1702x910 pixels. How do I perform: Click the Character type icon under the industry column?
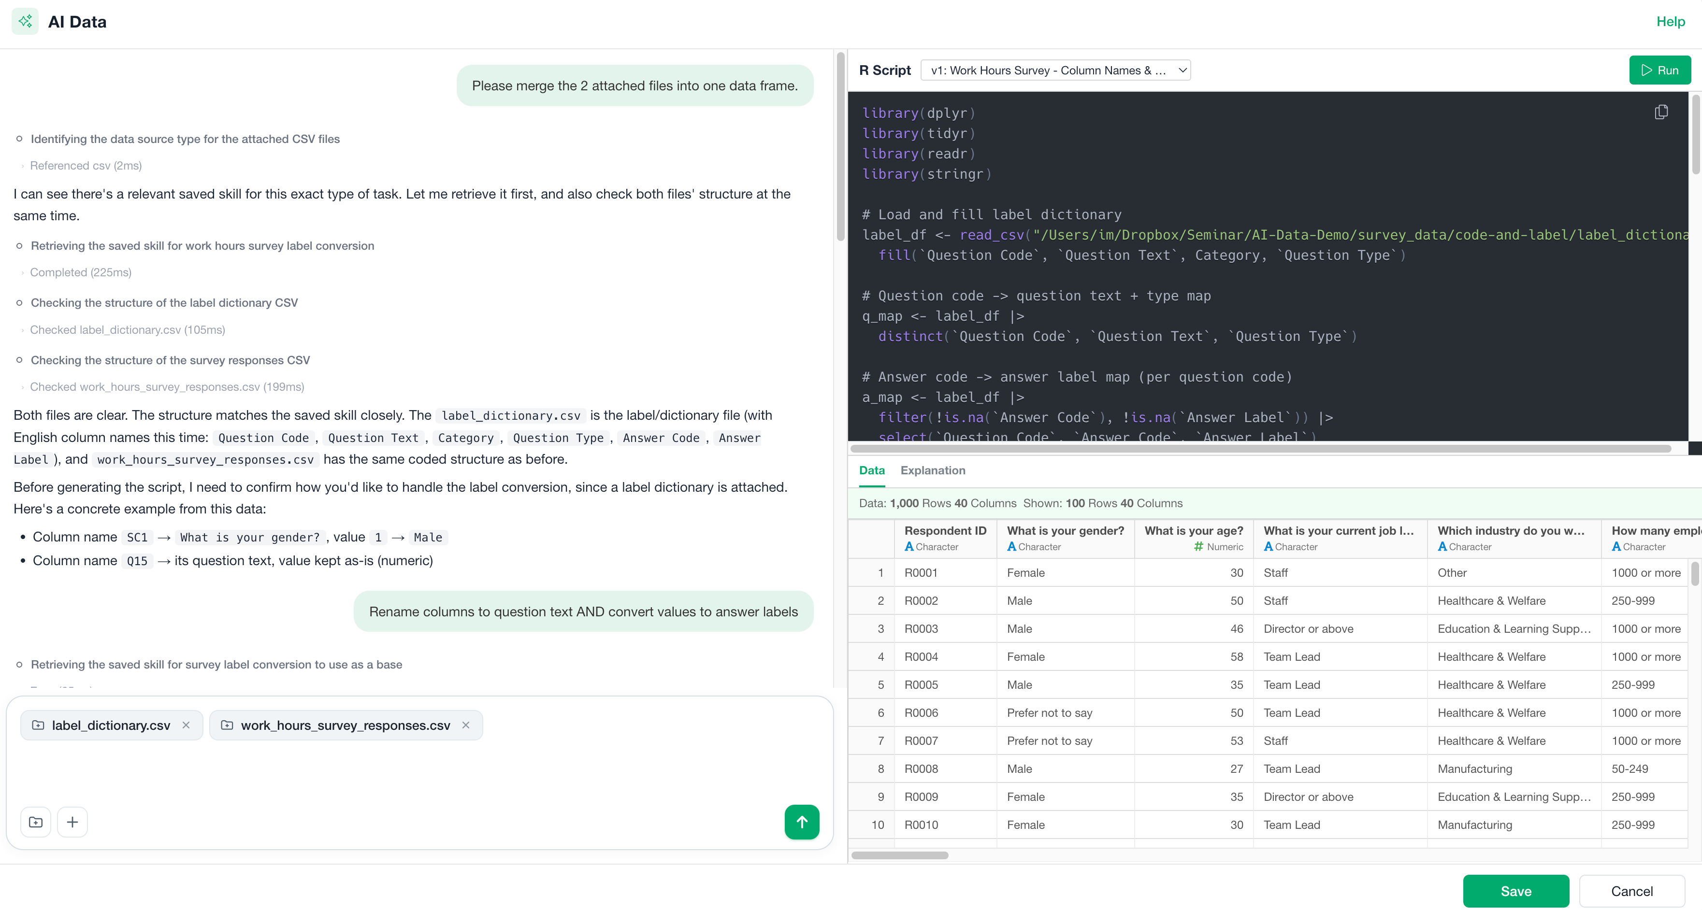(1442, 546)
